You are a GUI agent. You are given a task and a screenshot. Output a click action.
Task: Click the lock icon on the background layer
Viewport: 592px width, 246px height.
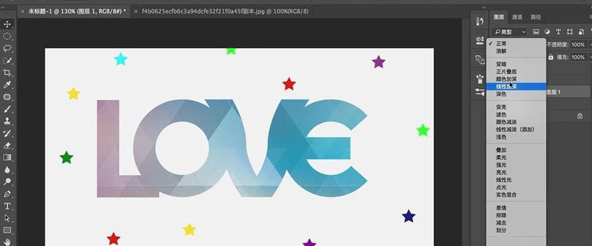[x=580, y=116]
